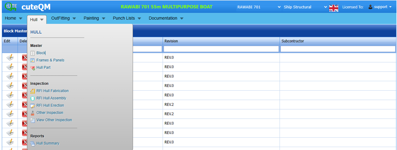Click the cuteQM logo icon
The height and width of the screenshot is (150, 397).
point(11,7)
